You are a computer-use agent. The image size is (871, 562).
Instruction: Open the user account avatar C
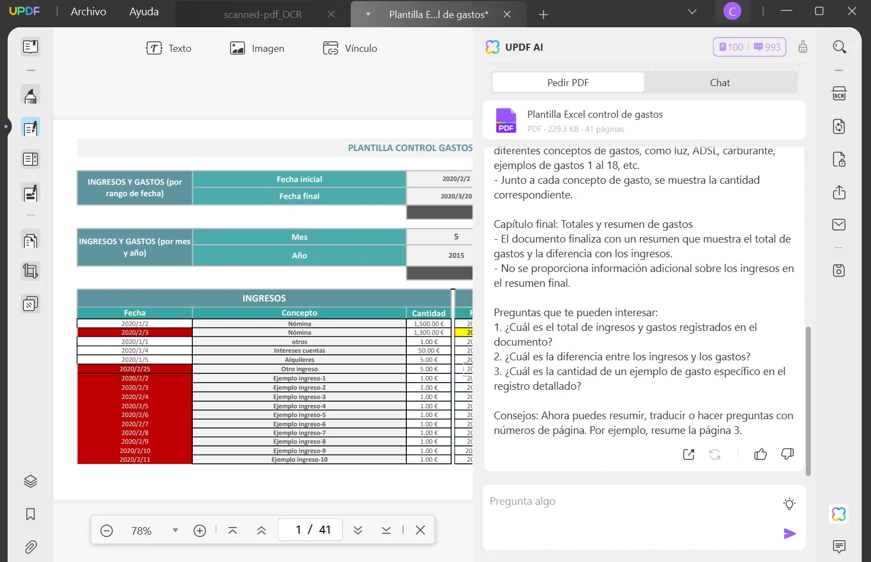click(x=732, y=11)
